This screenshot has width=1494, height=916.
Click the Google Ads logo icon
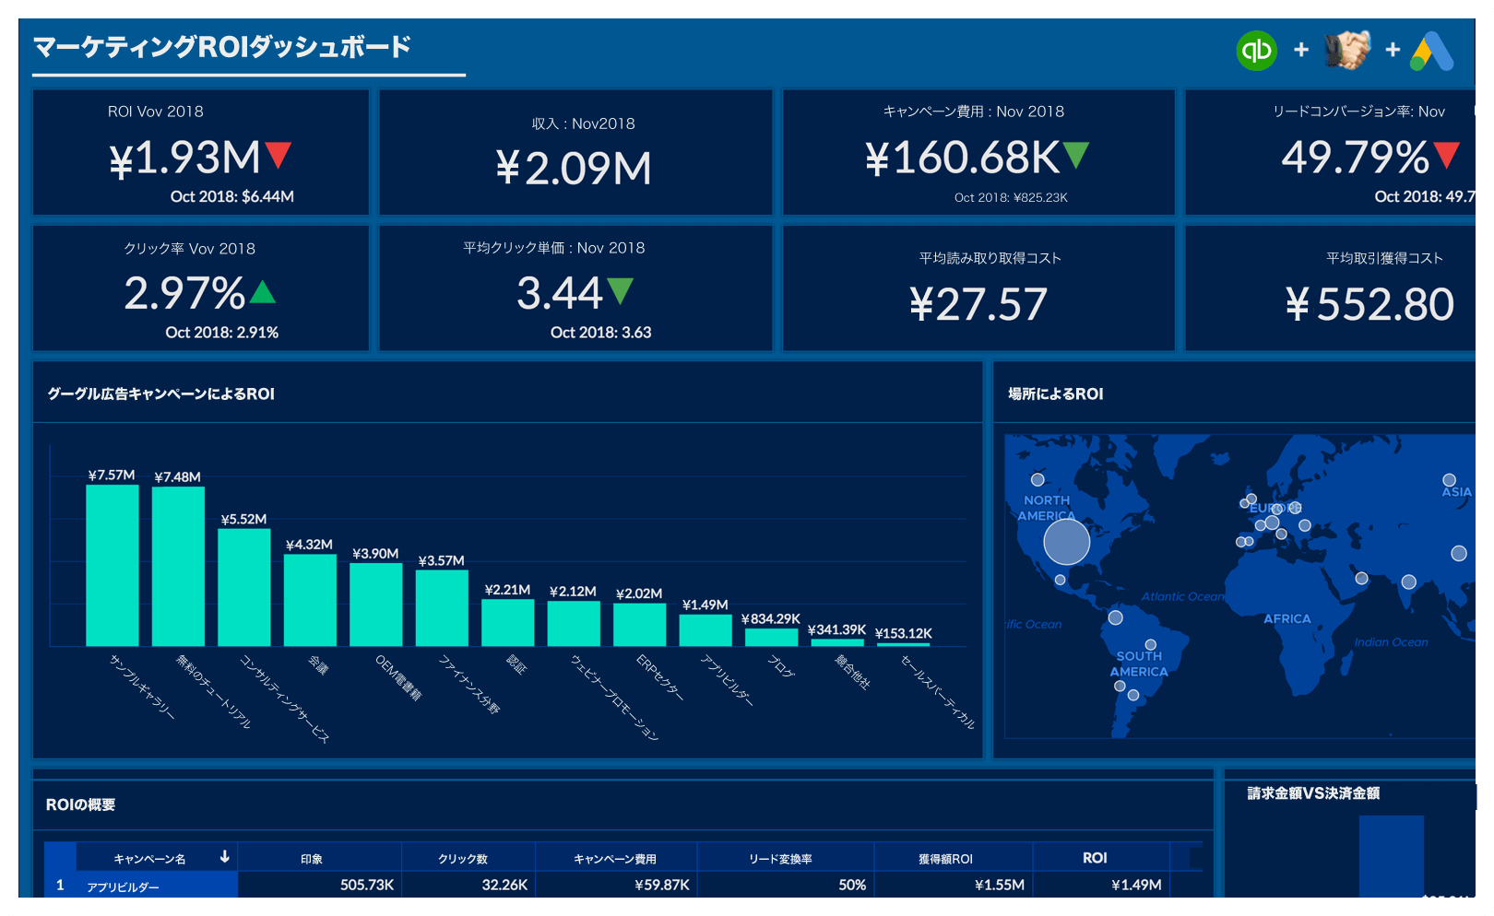pos(1432,51)
